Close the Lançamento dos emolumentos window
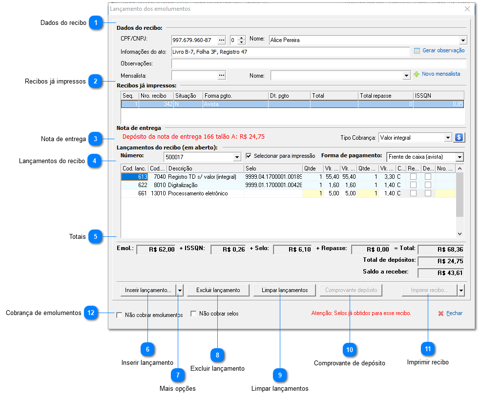 click(x=467, y=9)
